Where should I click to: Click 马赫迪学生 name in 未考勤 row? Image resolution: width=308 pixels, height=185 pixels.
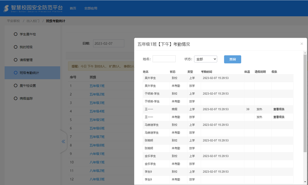152,133
